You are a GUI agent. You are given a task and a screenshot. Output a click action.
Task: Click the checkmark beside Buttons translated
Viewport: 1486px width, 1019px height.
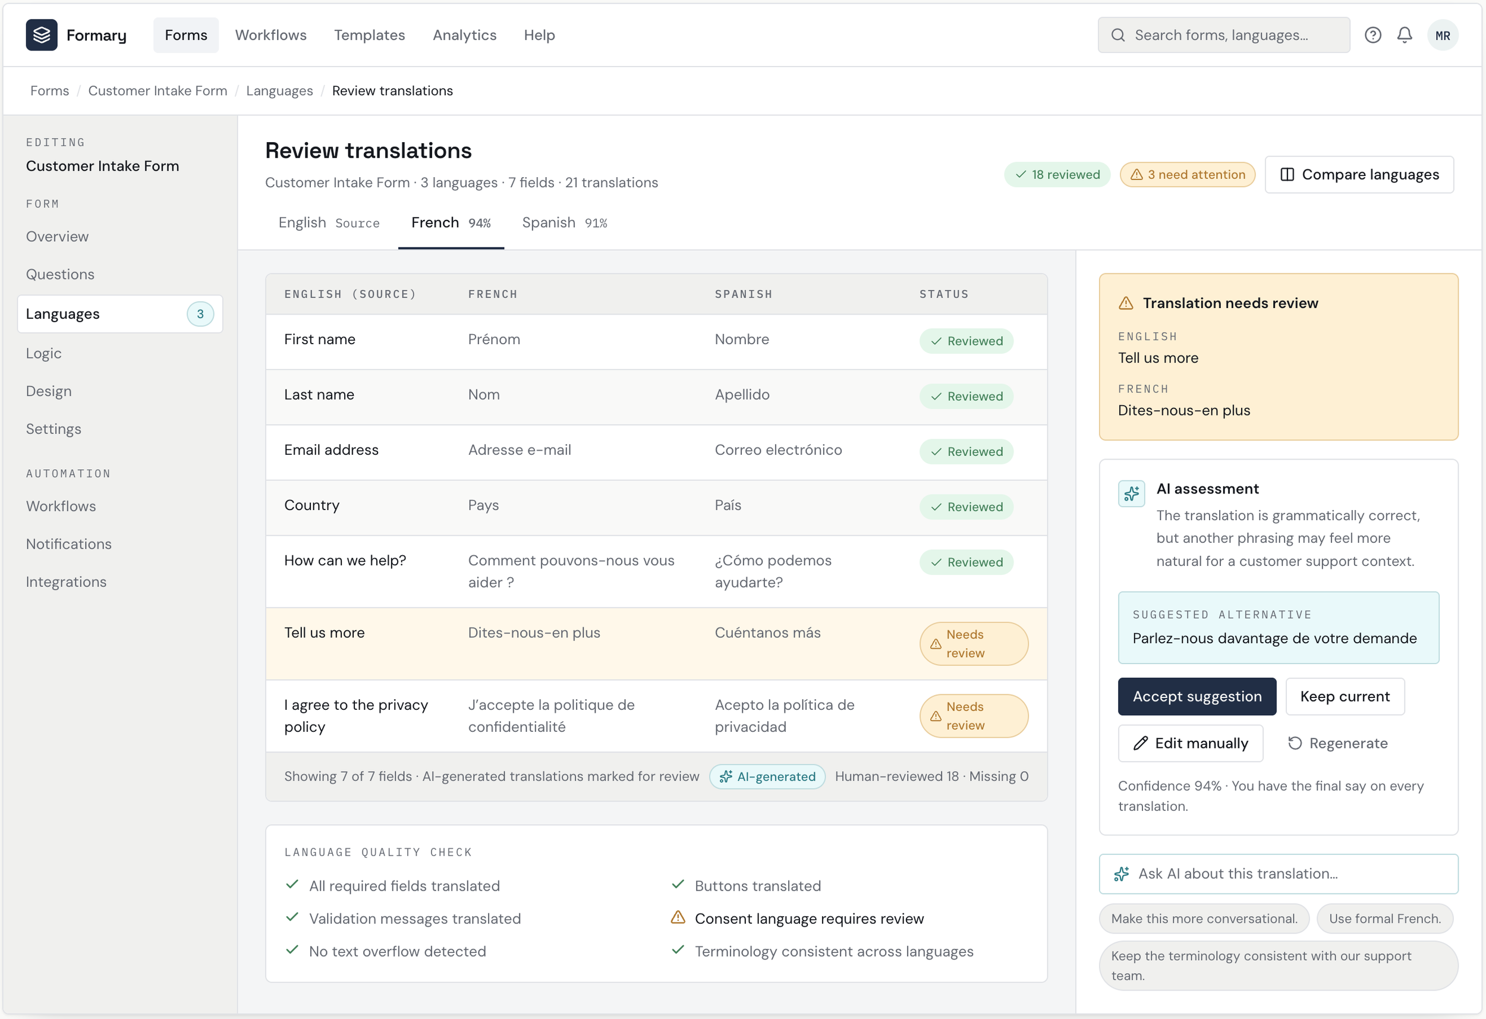tap(678, 885)
